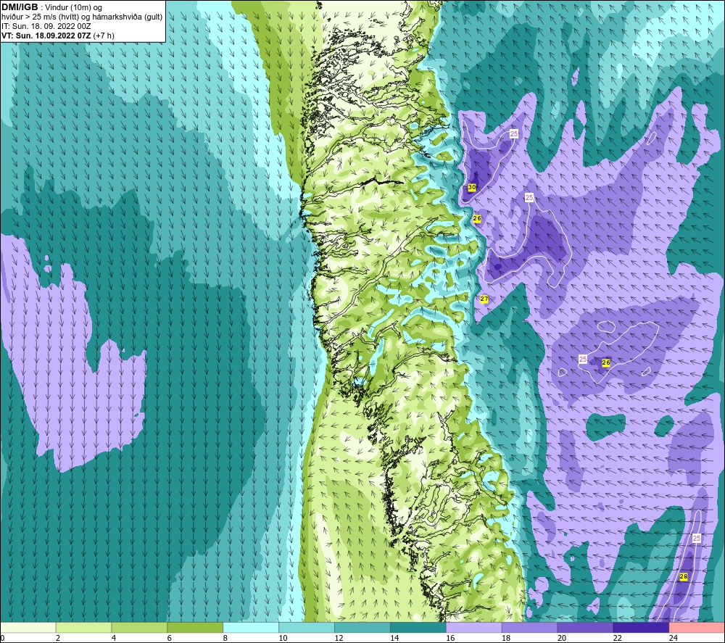Image resolution: width=725 pixels, height=643 pixels.
Task: Pick the pale yellow 0–2 legend swatch
Action: pos(28,628)
